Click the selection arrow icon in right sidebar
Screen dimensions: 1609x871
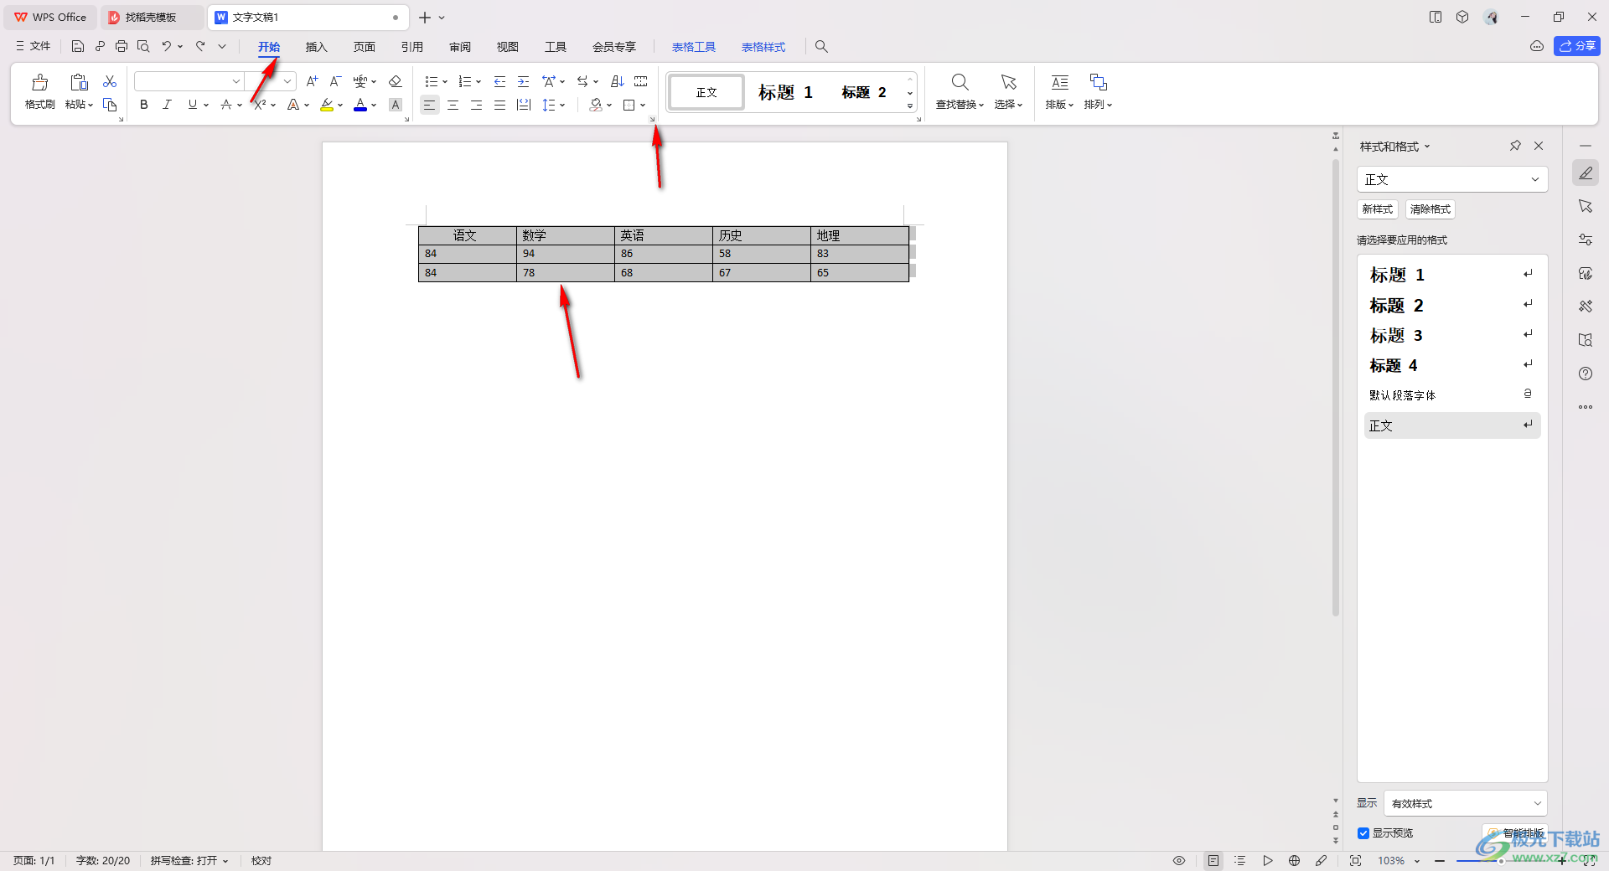click(1586, 206)
